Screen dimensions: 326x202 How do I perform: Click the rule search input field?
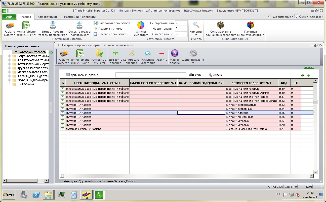[x=150, y=75]
